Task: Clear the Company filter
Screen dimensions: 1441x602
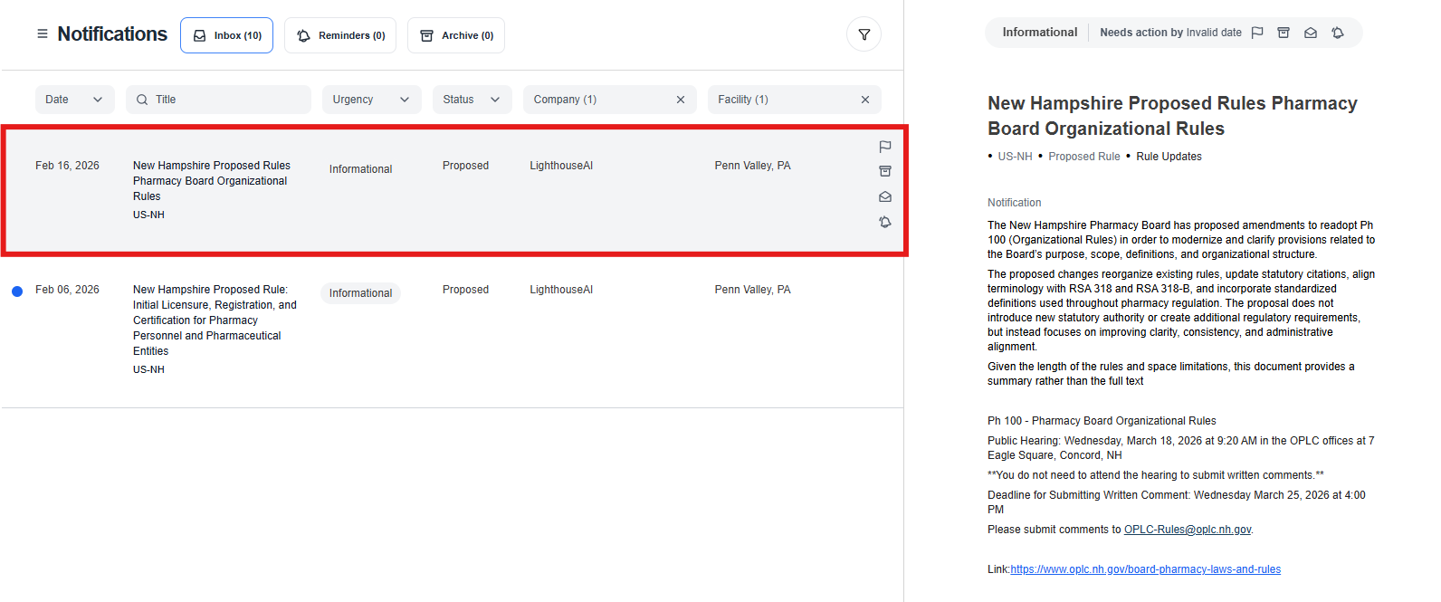Action: [681, 100]
